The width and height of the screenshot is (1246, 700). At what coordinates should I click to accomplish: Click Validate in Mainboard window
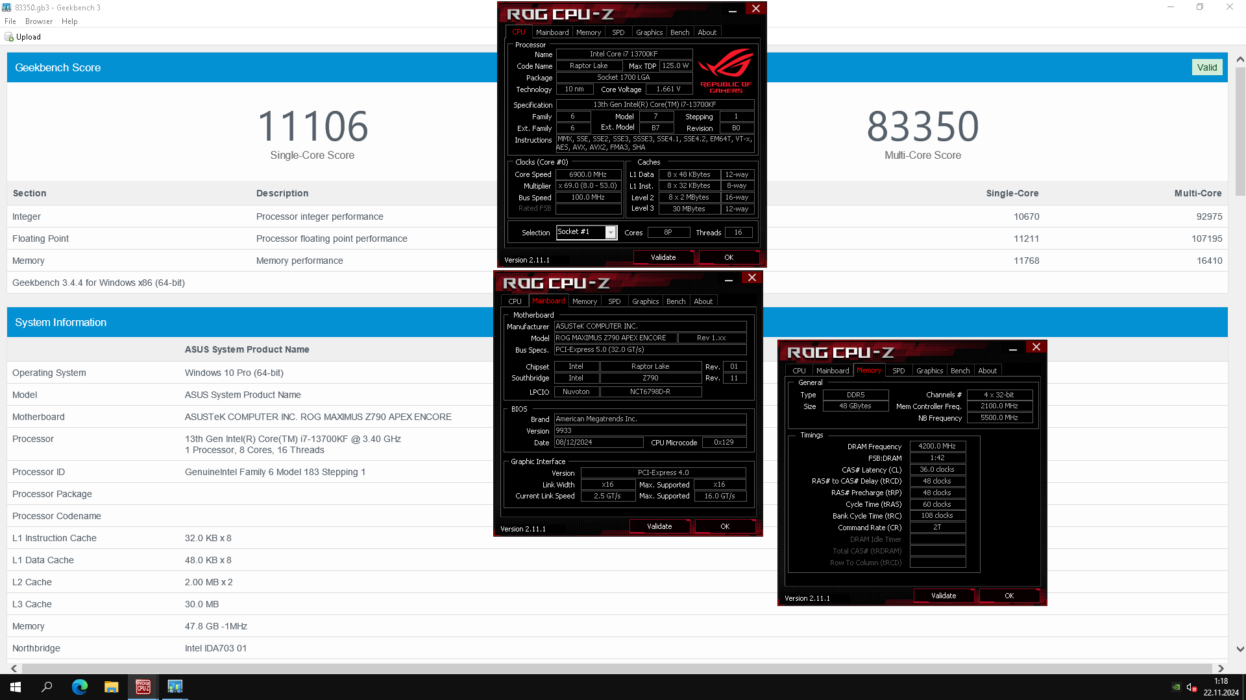(x=659, y=526)
